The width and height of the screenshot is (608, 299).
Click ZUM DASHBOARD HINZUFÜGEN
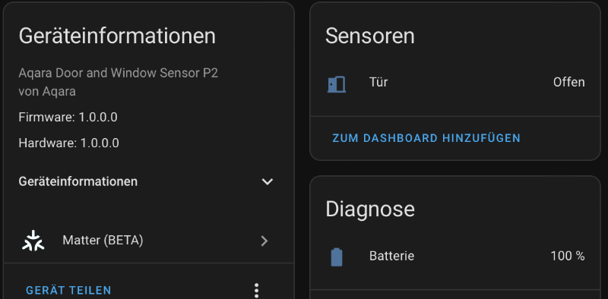click(x=426, y=138)
